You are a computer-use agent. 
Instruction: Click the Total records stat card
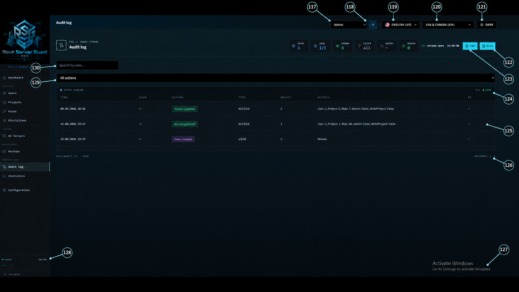point(299,46)
